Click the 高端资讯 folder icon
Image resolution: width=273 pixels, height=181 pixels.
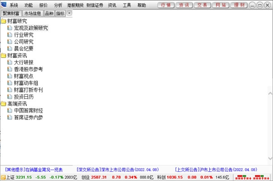[x=4, y=104]
